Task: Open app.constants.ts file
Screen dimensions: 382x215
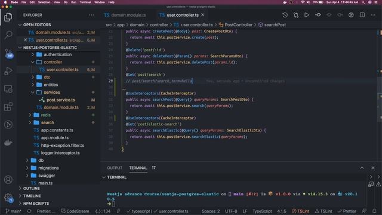Action: pyautogui.click(x=57, y=130)
